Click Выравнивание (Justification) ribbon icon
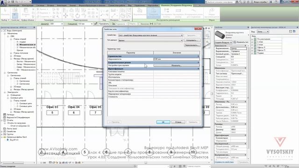The image size is (299, 168). point(140,12)
